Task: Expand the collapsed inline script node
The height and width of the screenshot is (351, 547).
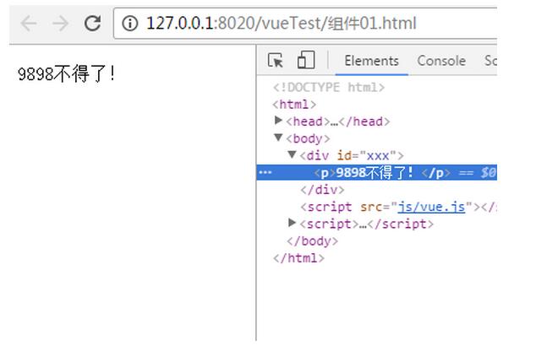Action: (x=293, y=224)
